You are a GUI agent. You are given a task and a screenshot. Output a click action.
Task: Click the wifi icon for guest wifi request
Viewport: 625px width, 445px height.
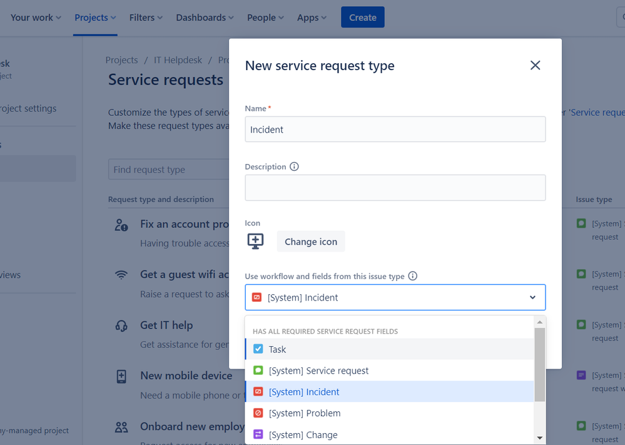(121, 275)
